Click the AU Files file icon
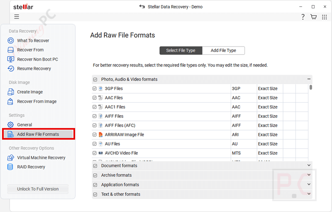332x212 pixels. click(x=101, y=144)
